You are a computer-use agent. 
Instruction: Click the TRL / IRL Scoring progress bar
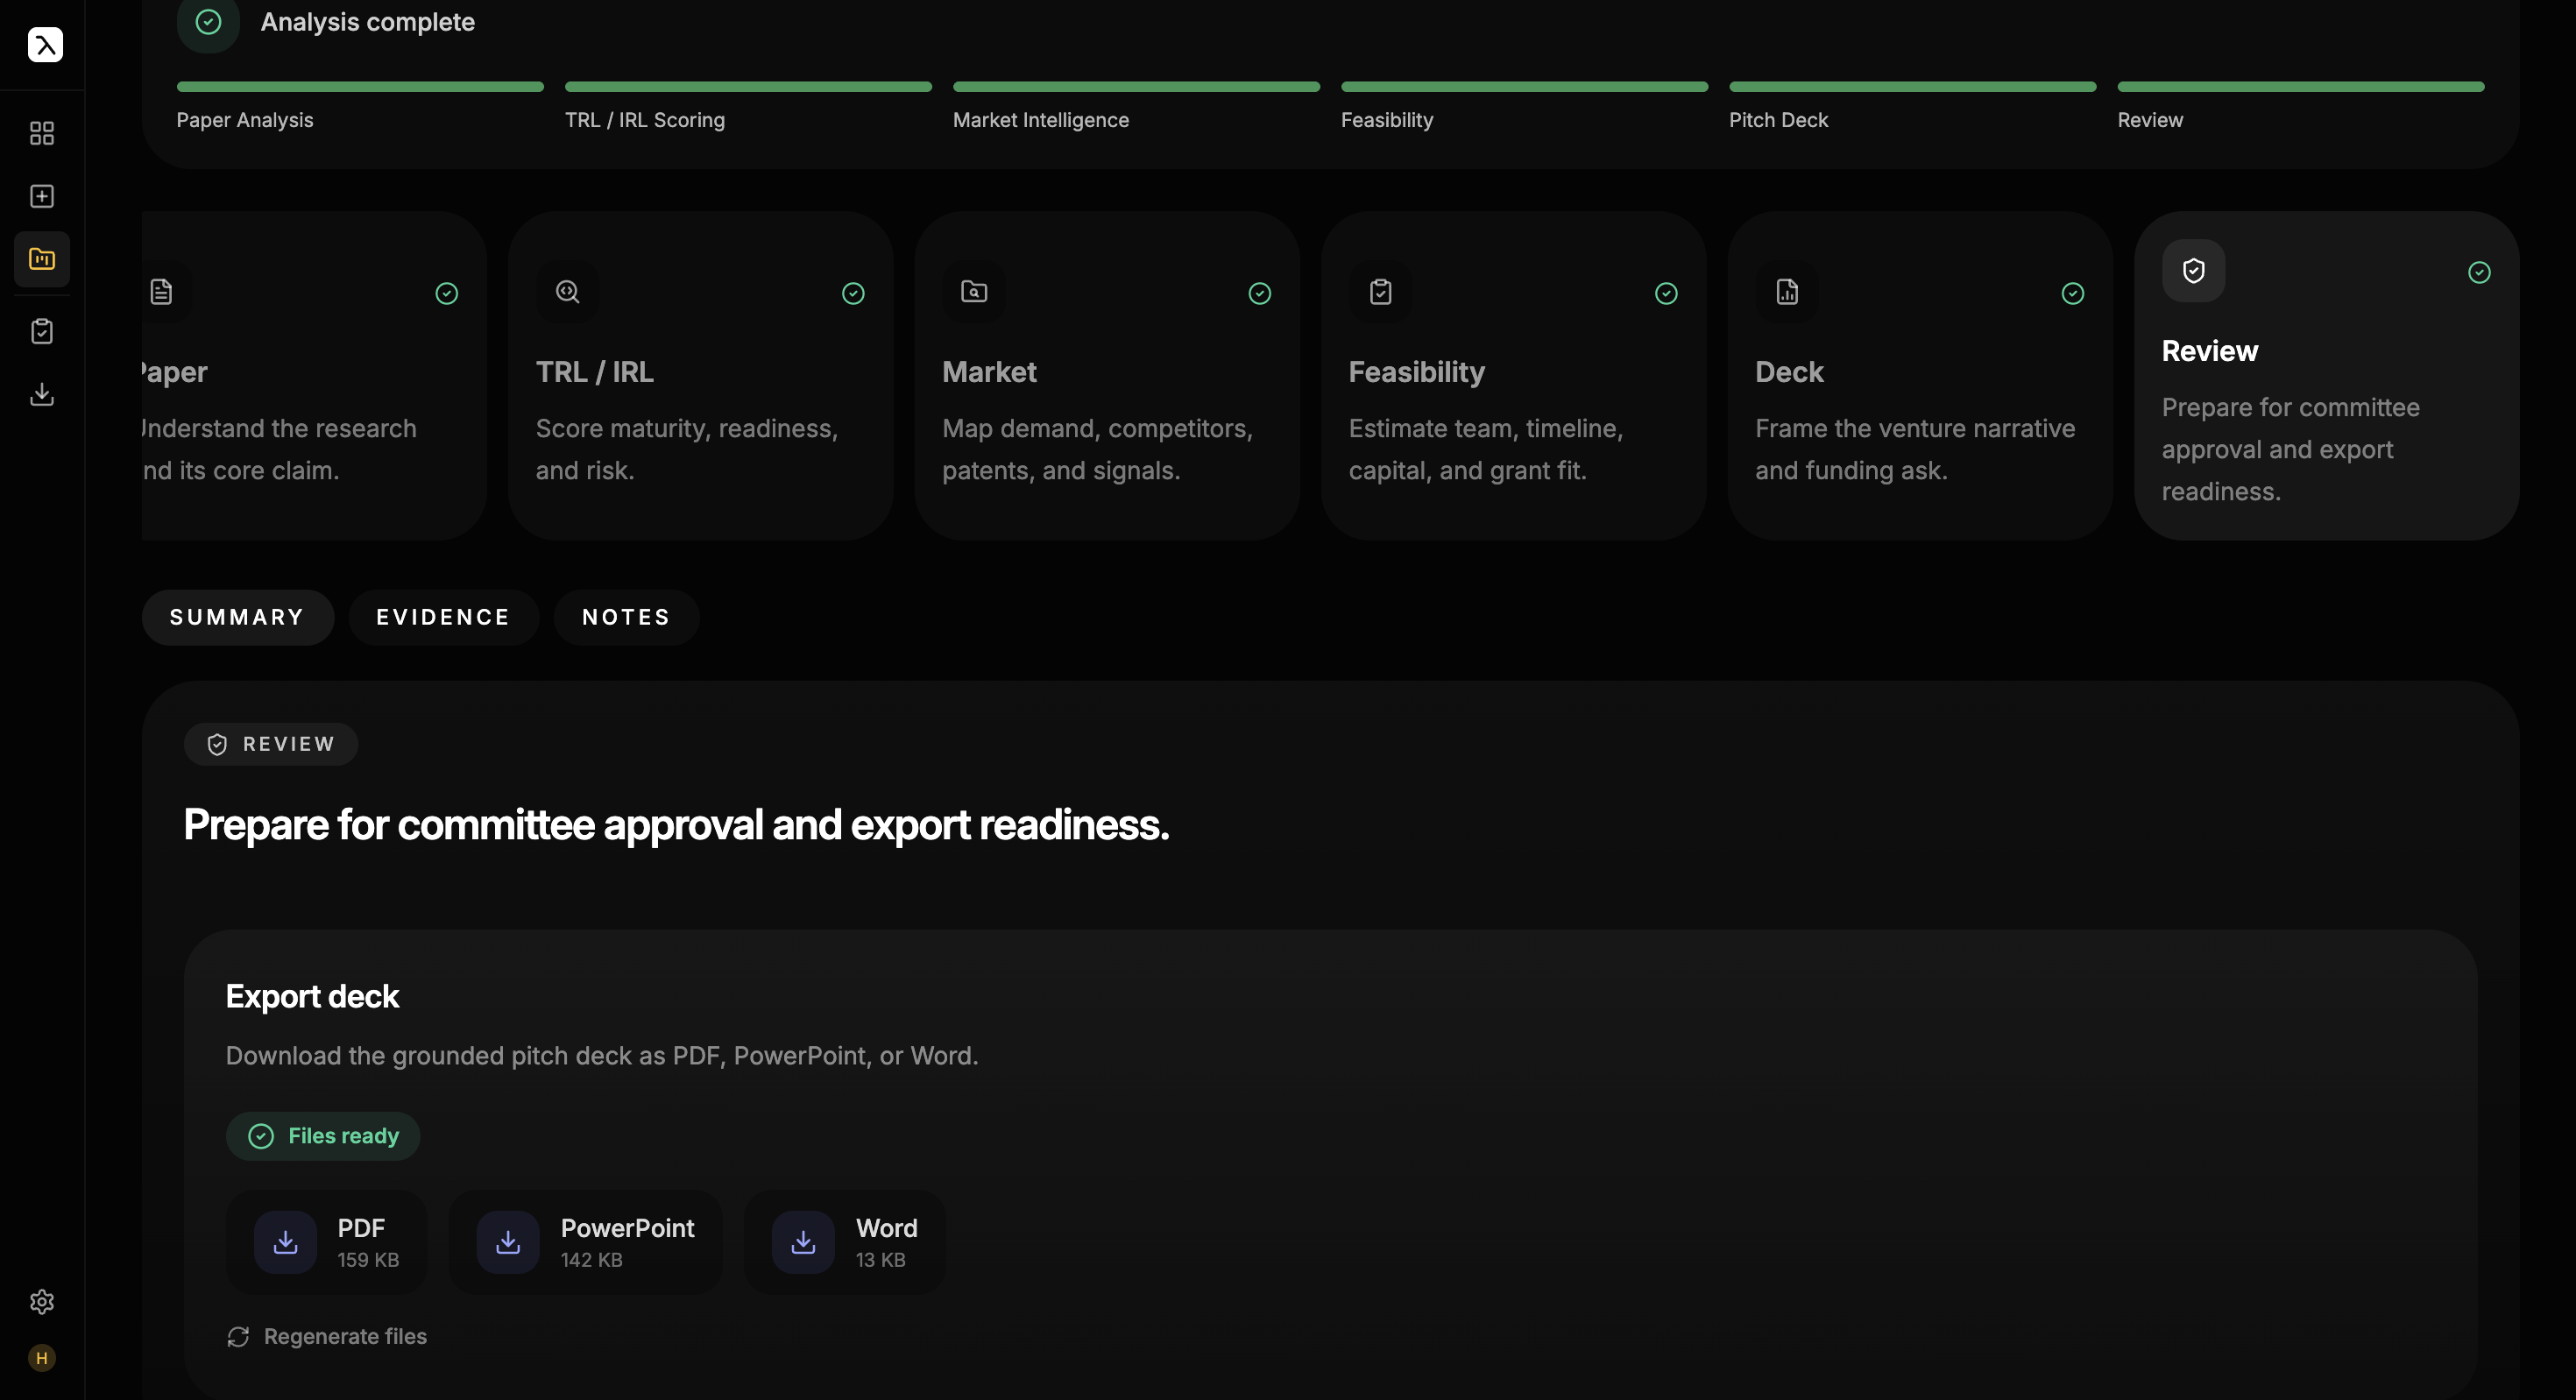point(748,87)
